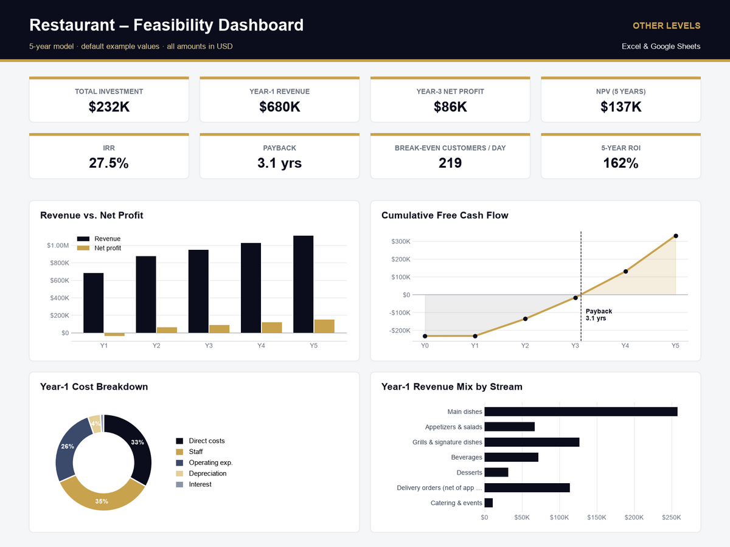
Task: Click the Y5 net profit bar
Action: click(324, 326)
